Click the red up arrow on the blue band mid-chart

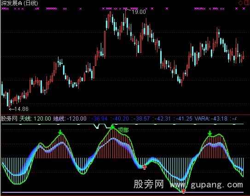[x=145, y=167]
